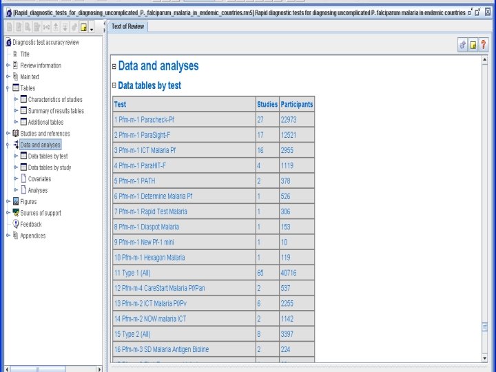496x372 pixels.
Task: Click the Additional tables icon
Action: (x=23, y=122)
